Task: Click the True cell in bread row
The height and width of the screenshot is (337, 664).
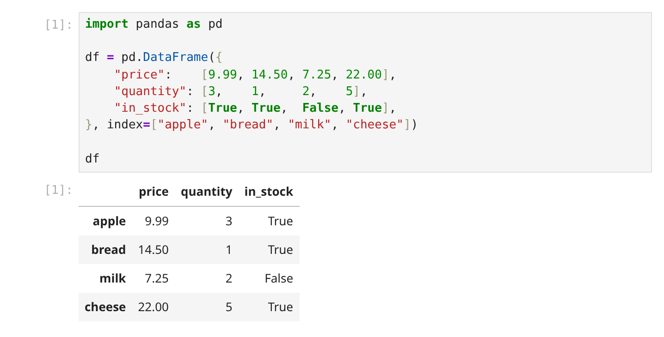Action: (x=280, y=250)
